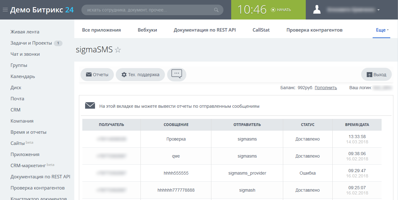Open Время и отчеты in the sidebar
The width and height of the screenshot is (398, 200).
28,132
